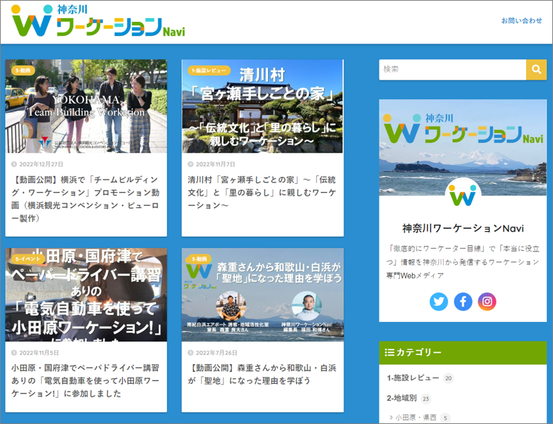
Task: Click the 5-イベント tag on 小田原 card
Action: coord(28,259)
